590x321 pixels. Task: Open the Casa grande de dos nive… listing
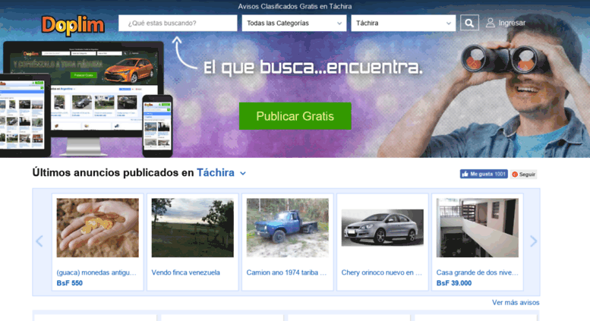click(477, 272)
